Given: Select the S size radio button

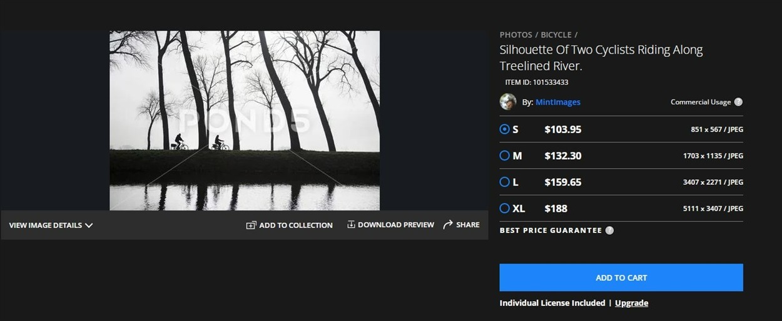Looking at the screenshot, I should tap(505, 129).
